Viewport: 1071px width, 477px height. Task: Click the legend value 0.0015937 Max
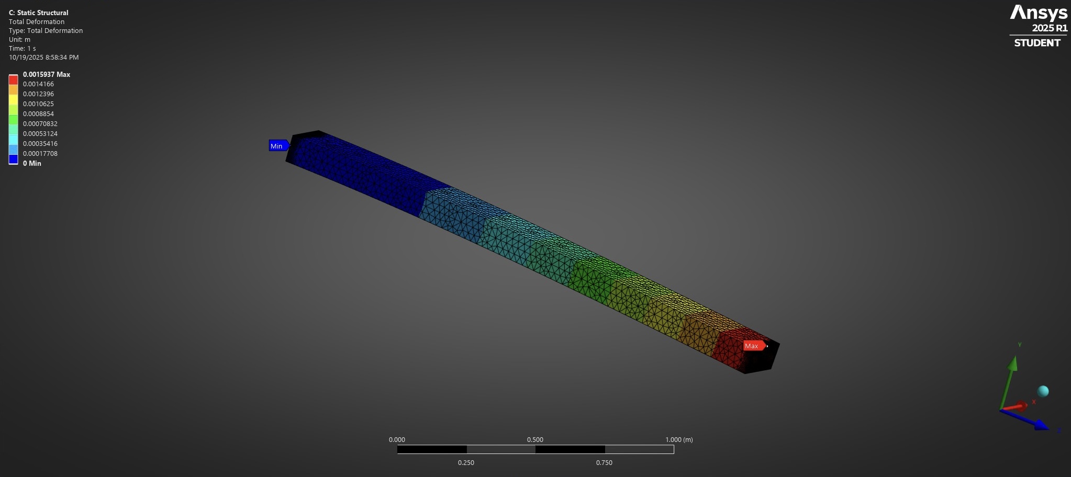pyautogui.click(x=47, y=74)
